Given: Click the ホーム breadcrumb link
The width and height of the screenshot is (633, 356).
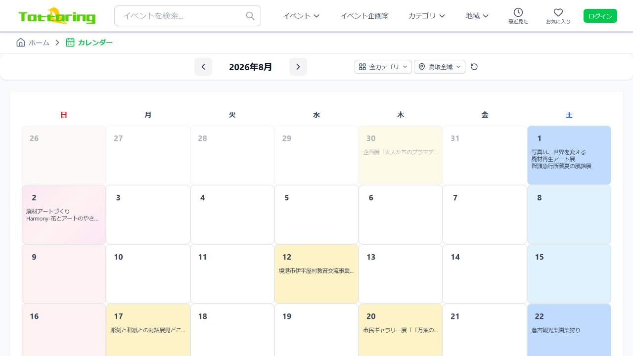Looking at the screenshot, I should point(39,43).
